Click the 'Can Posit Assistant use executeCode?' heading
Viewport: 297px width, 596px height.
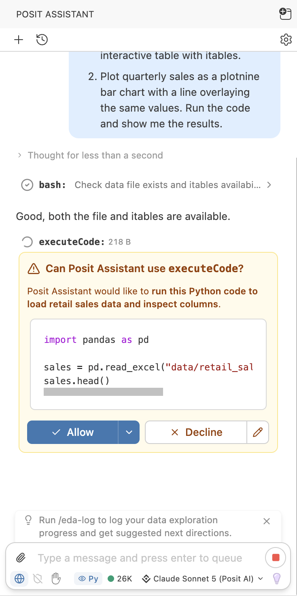[x=144, y=268]
